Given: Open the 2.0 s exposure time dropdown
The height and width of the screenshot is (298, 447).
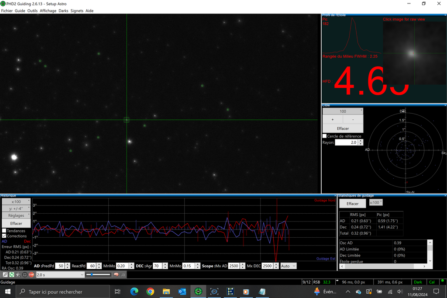Looking at the screenshot, I should pyautogui.click(x=60, y=274).
